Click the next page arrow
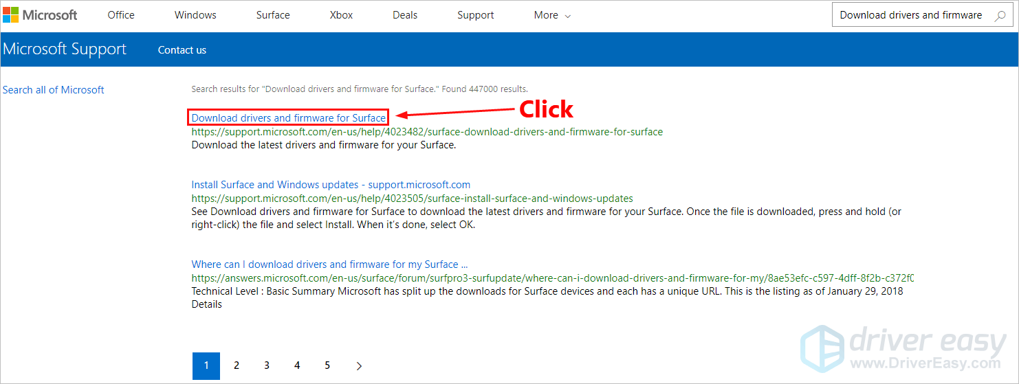Screen dimensions: 1019x384 [359, 366]
